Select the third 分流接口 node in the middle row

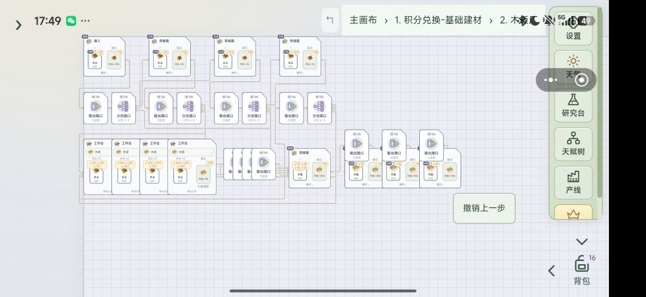pos(254,108)
